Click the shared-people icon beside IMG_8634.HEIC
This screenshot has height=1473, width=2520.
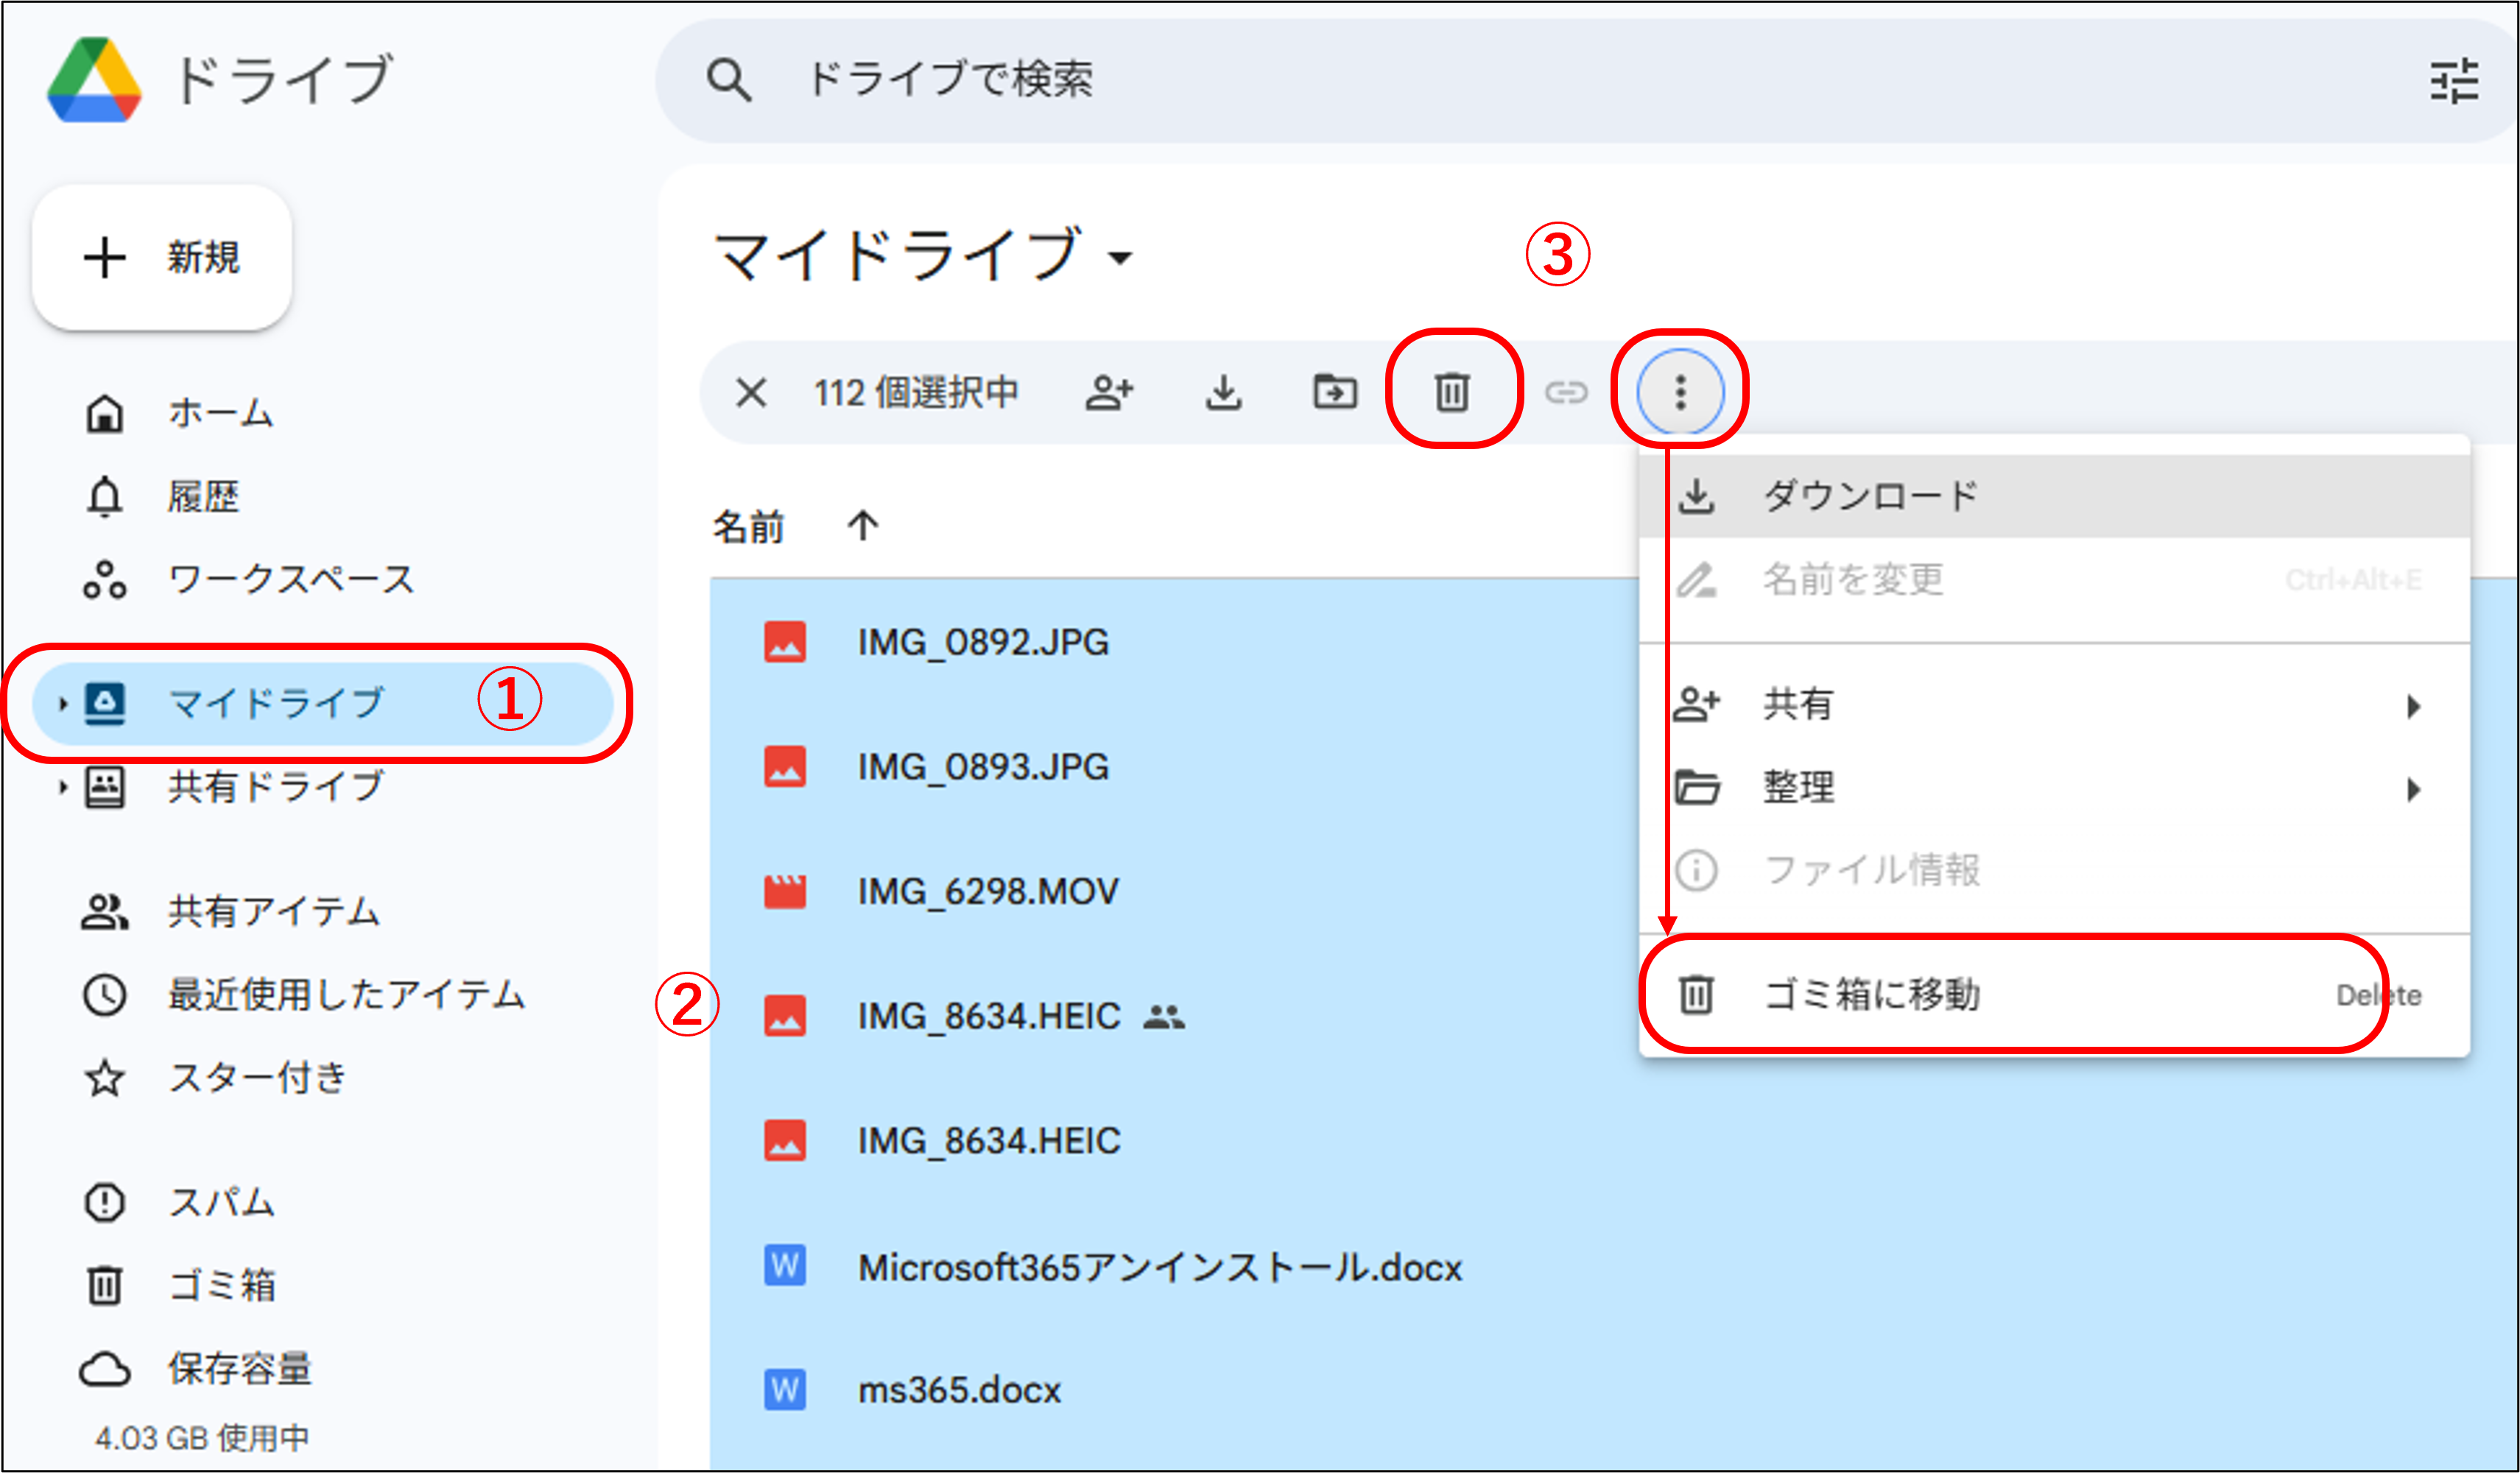pos(1164,1017)
